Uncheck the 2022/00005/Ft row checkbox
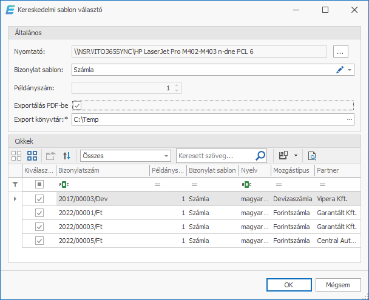Screen dimensions: 369x300 point(39,241)
